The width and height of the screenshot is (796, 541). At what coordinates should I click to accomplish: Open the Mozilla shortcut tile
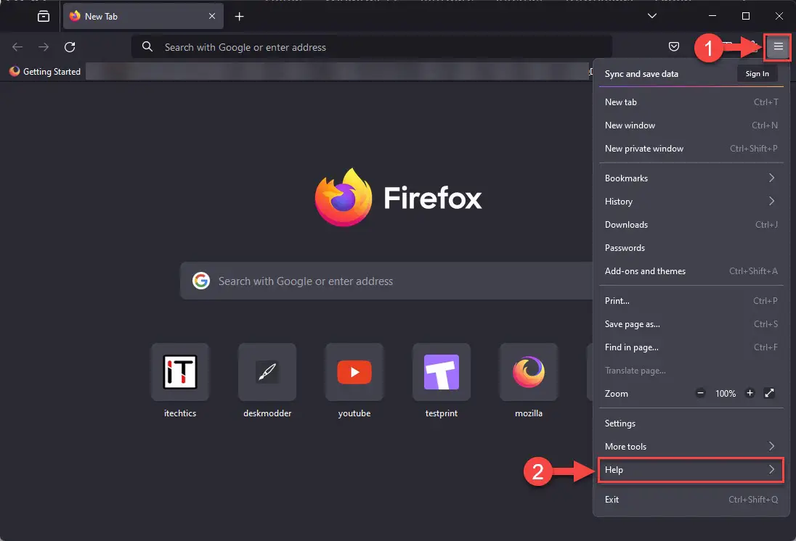(528, 372)
